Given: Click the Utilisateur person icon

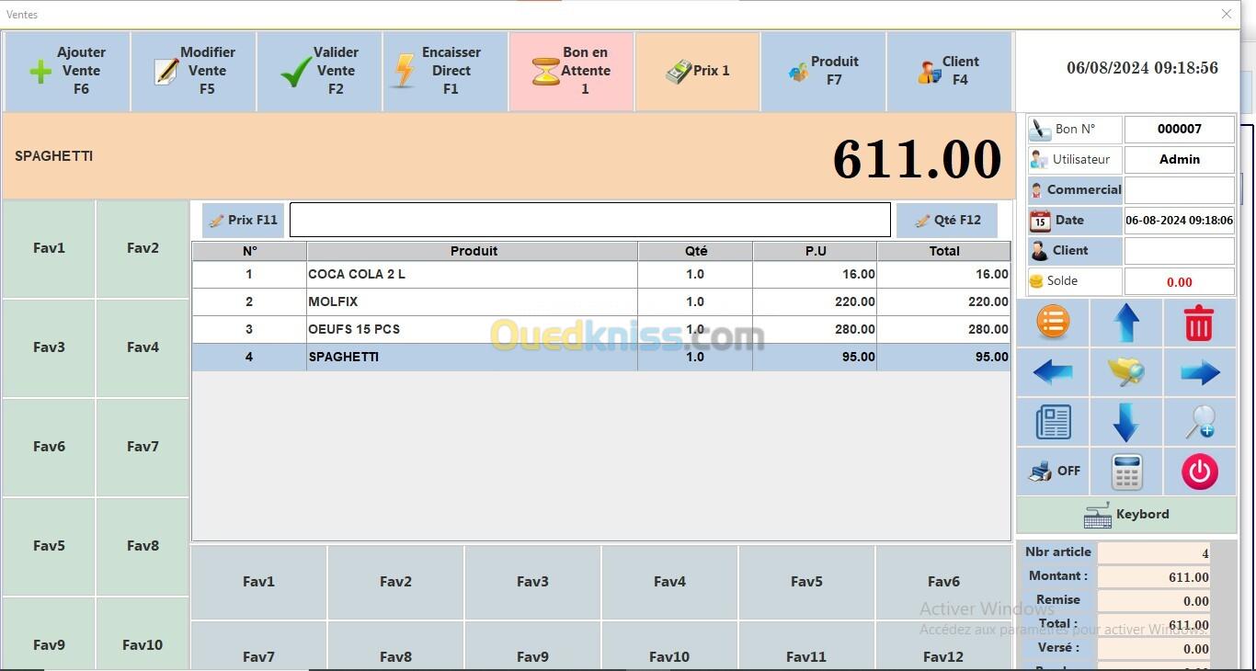Looking at the screenshot, I should pos(1039,160).
